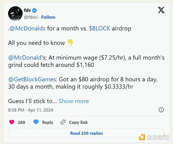Open the tweet info circle icon

(x=161, y=110)
